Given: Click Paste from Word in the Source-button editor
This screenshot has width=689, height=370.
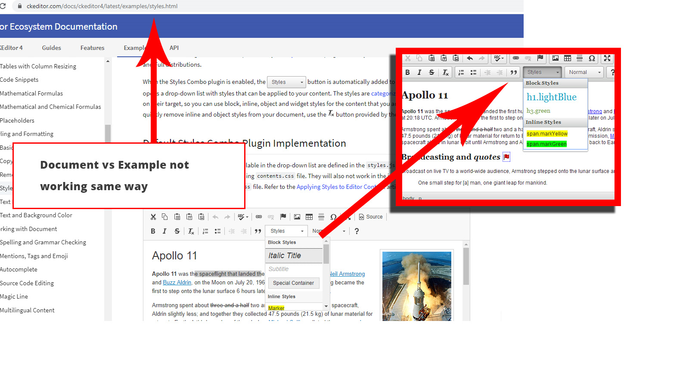Looking at the screenshot, I should click(201, 217).
